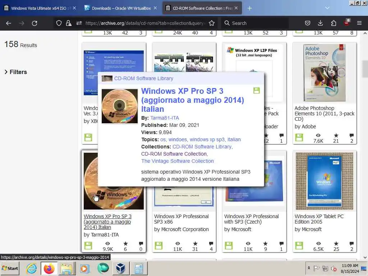The height and width of the screenshot is (276, 368).
Task: Close the Windows Vista Ultimate tab
Action: 74,8
